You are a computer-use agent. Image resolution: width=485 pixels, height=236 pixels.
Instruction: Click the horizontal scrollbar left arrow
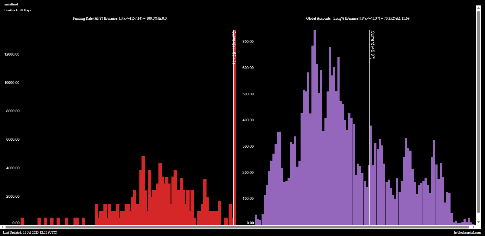pos(2,227)
